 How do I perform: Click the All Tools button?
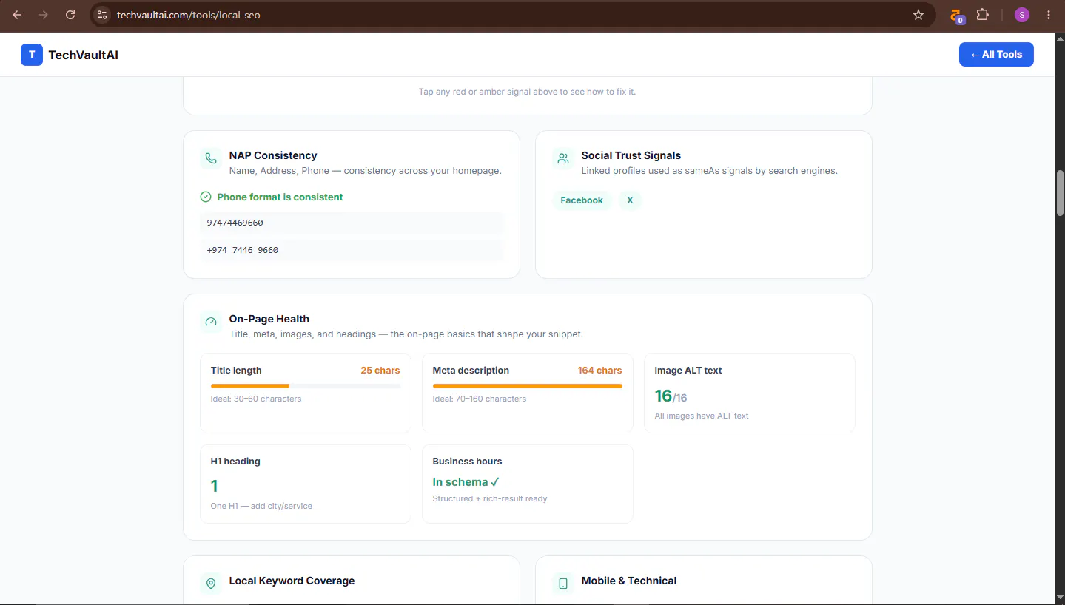[996, 55]
